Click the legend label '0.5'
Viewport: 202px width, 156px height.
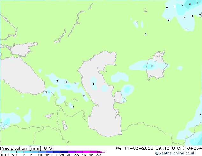(x=11, y=155)
